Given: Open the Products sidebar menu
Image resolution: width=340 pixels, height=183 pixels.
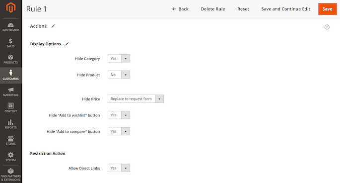Looking at the screenshot, I should [10, 59].
